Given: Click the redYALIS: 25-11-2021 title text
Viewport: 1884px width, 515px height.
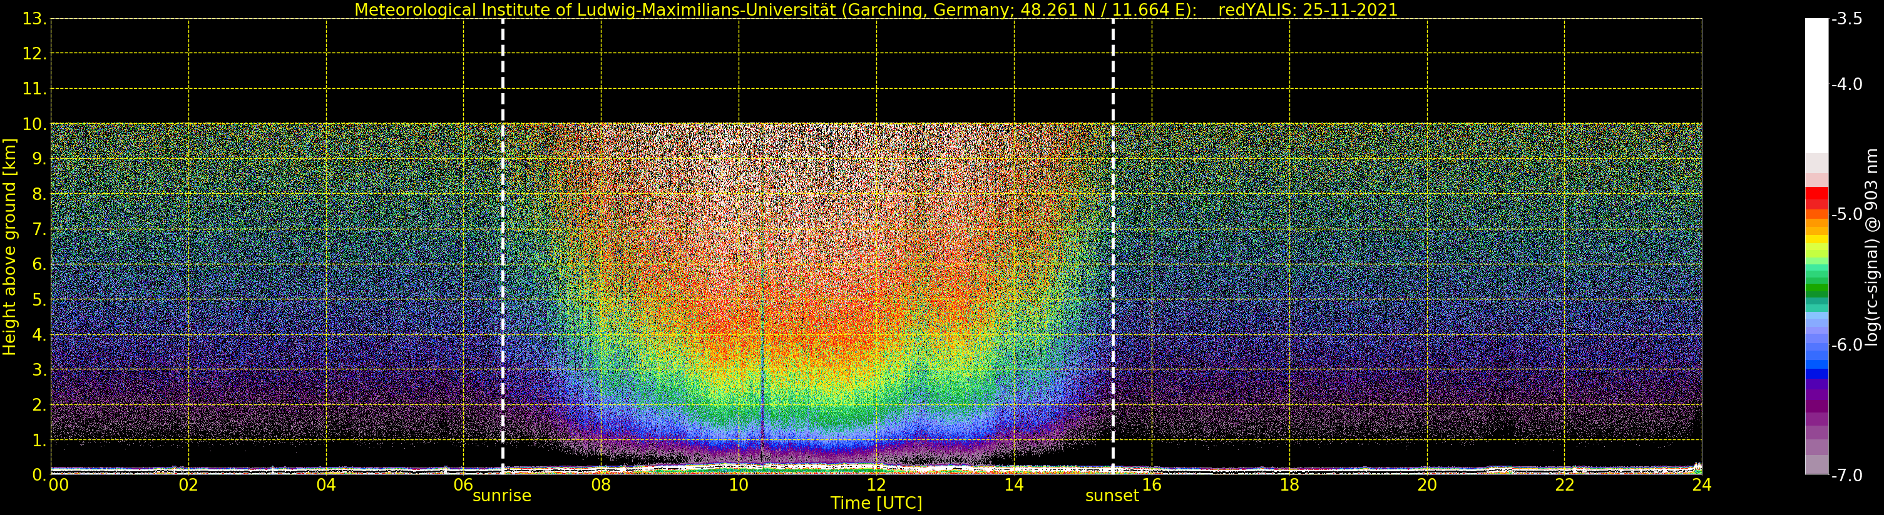Looking at the screenshot, I should [x=1307, y=10].
